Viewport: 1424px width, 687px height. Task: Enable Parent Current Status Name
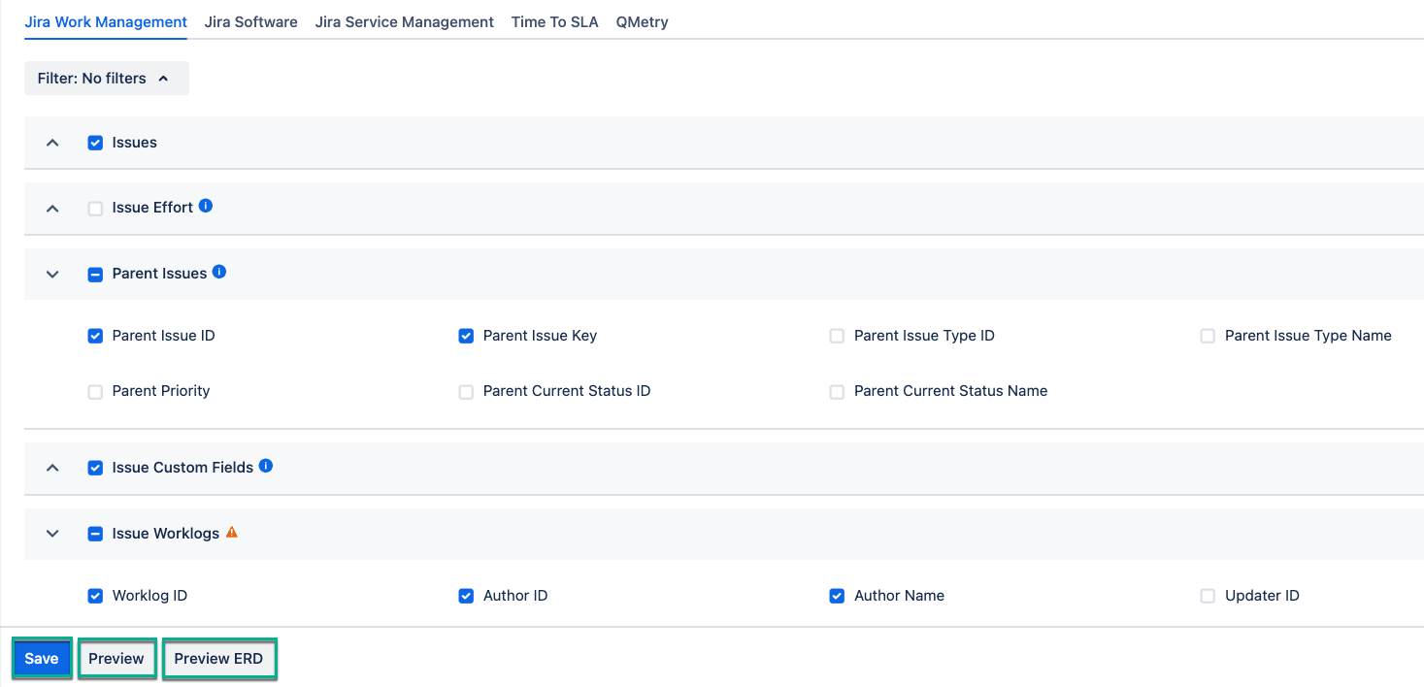coord(837,390)
